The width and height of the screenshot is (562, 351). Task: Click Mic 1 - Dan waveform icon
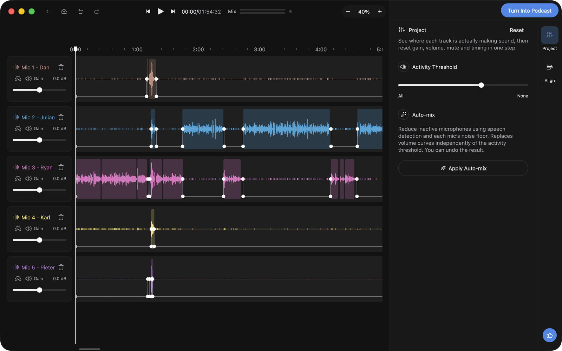[x=16, y=67]
